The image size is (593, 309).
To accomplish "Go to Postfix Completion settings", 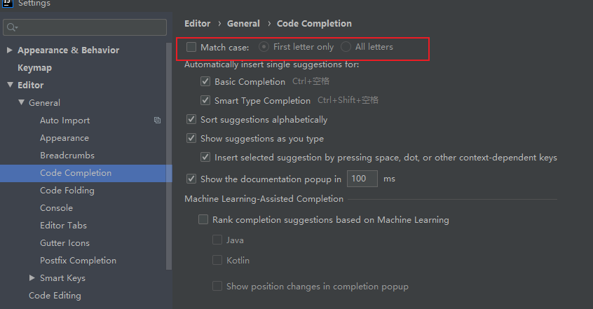I will point(78,261).
